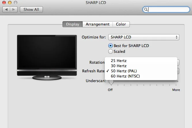Focus the search input field

click(166, 9)
